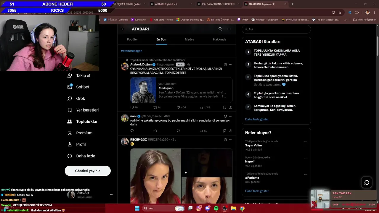Go back using the arrow beside ATABARI
Viewport: 379px width, 213px height.
coord(123,29)
